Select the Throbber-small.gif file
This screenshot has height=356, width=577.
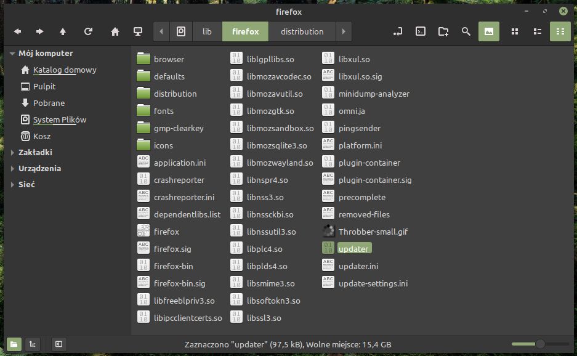coord(365,232)
